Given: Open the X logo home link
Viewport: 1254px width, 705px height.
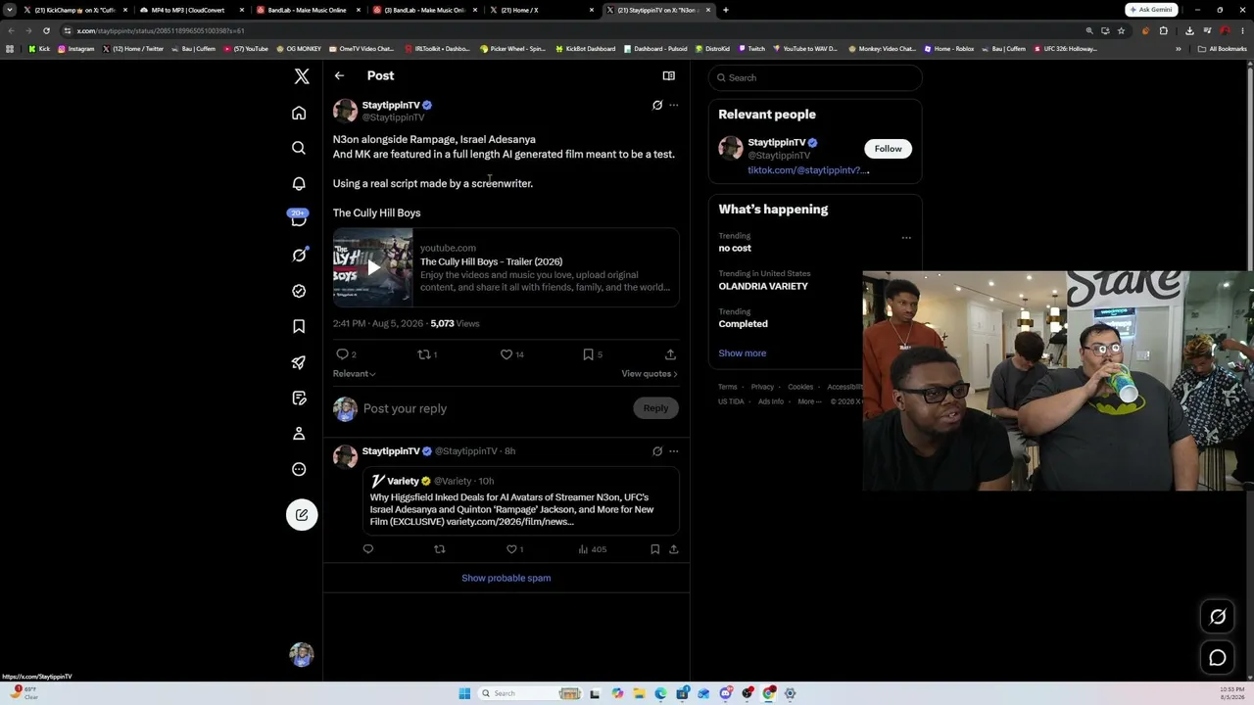Looking at the screenshot, I should pos(302,76).
